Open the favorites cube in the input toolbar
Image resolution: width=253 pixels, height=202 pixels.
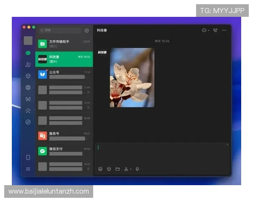point(109,169)
